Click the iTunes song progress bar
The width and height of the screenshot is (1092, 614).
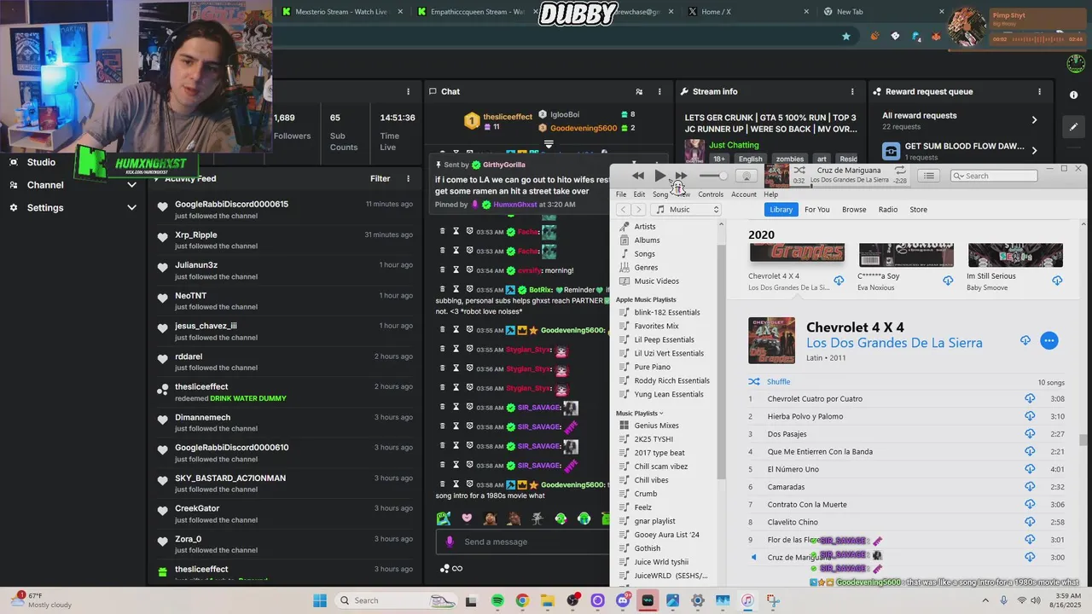point(849,185)
